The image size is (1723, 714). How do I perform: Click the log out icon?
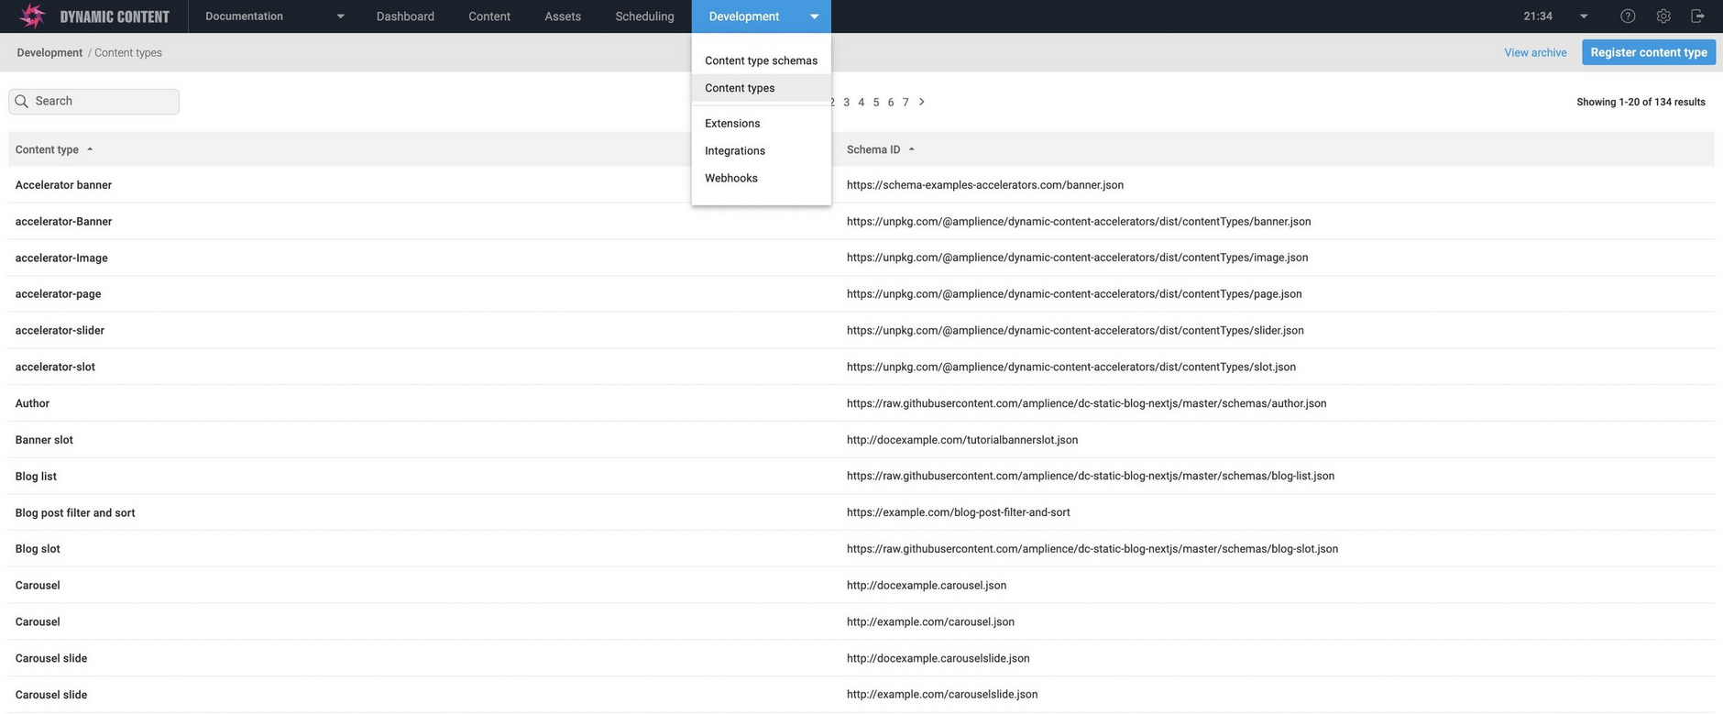pos(1697,16)
